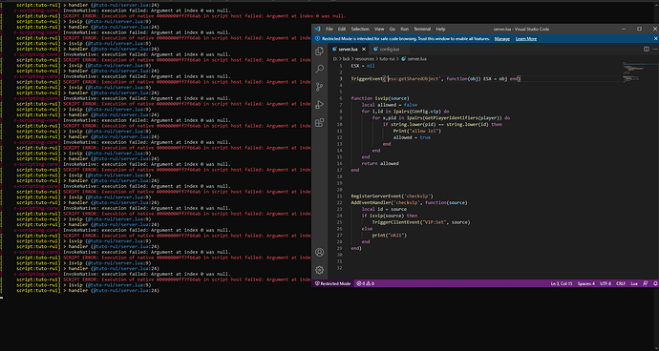Click 'print("ok21")' code line
Screen dimensions: 659x351
[390, 236]
